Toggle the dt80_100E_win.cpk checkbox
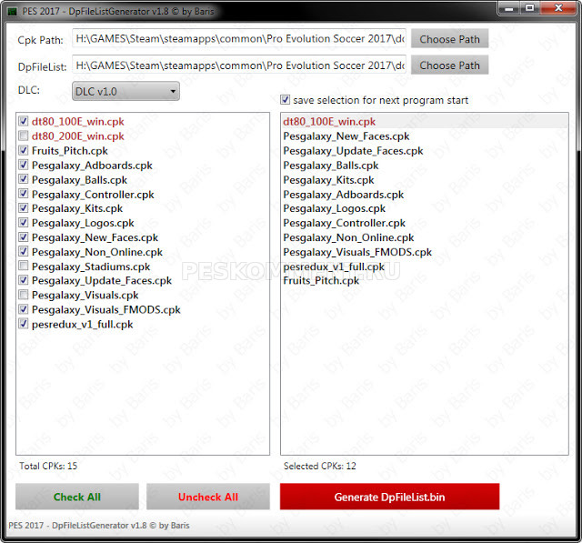Viewport: 582px width, 543px height. (24, 121)
